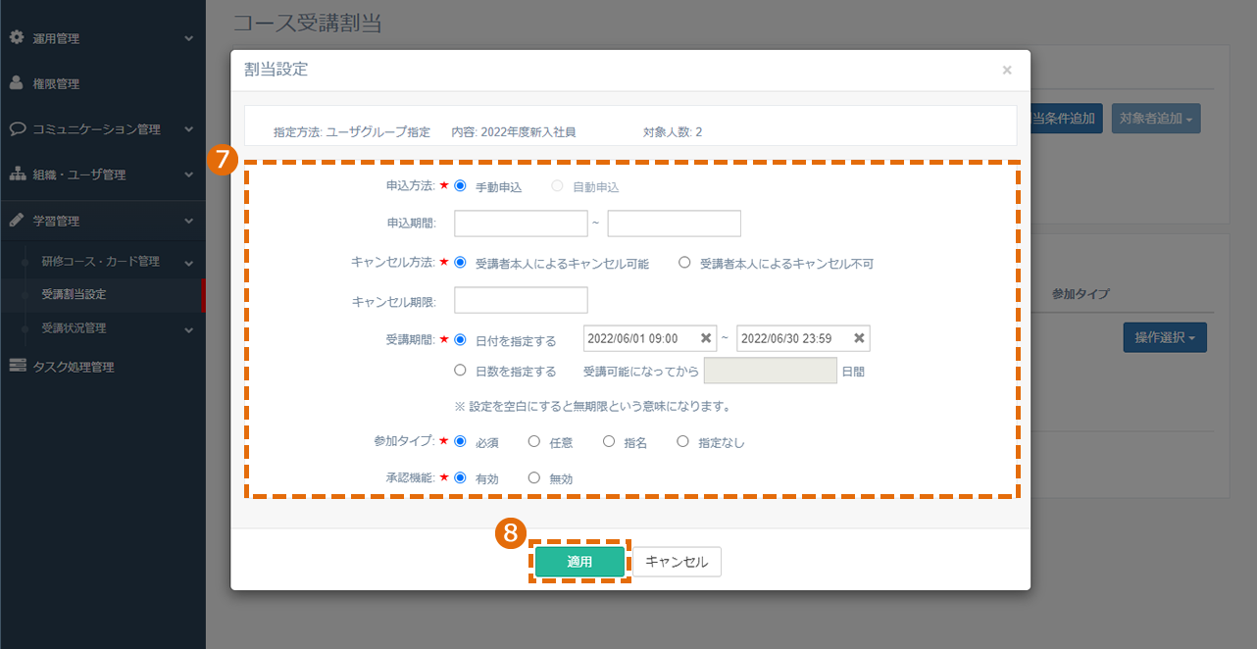Expand 研修コース・カード管理 submenu chevron
1257x649 pixels.
[188, 263]
